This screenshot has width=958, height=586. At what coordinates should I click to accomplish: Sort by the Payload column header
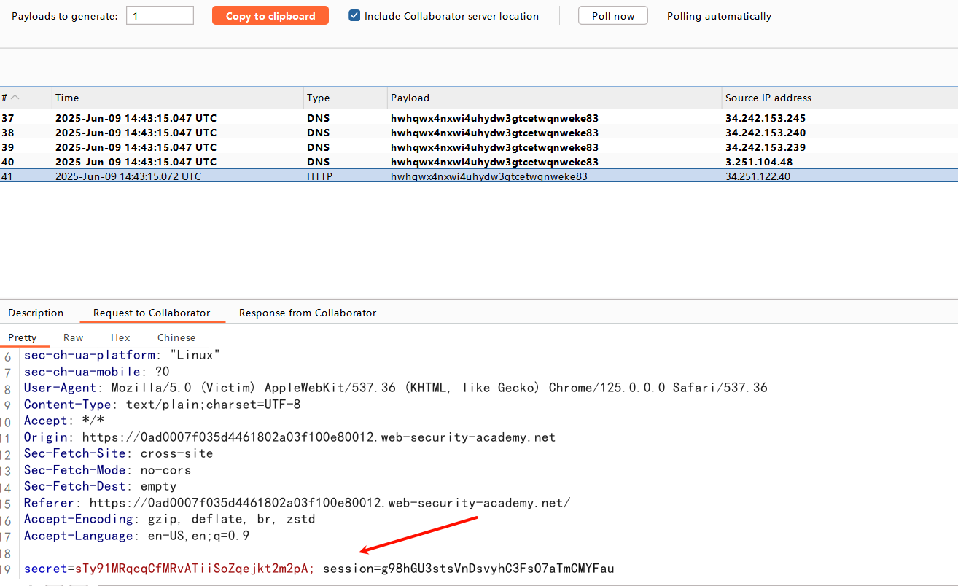tap(554, 98)
